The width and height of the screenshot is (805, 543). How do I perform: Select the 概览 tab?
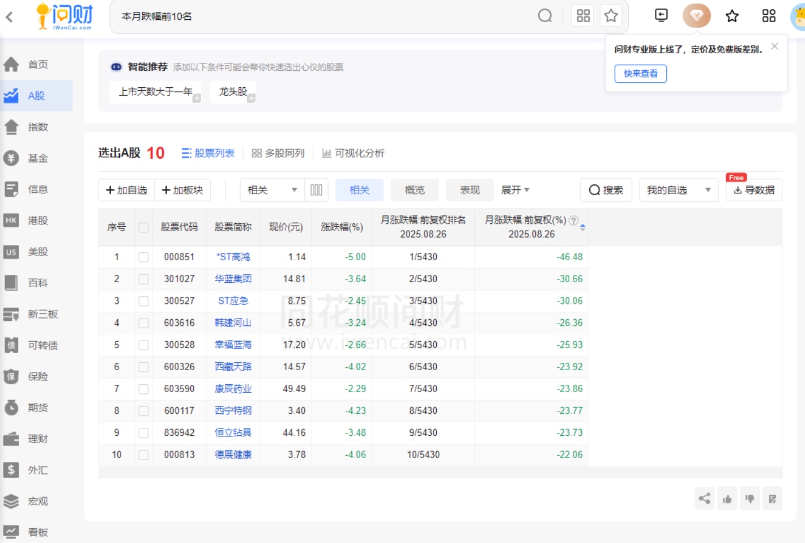[x=415, y=190]
